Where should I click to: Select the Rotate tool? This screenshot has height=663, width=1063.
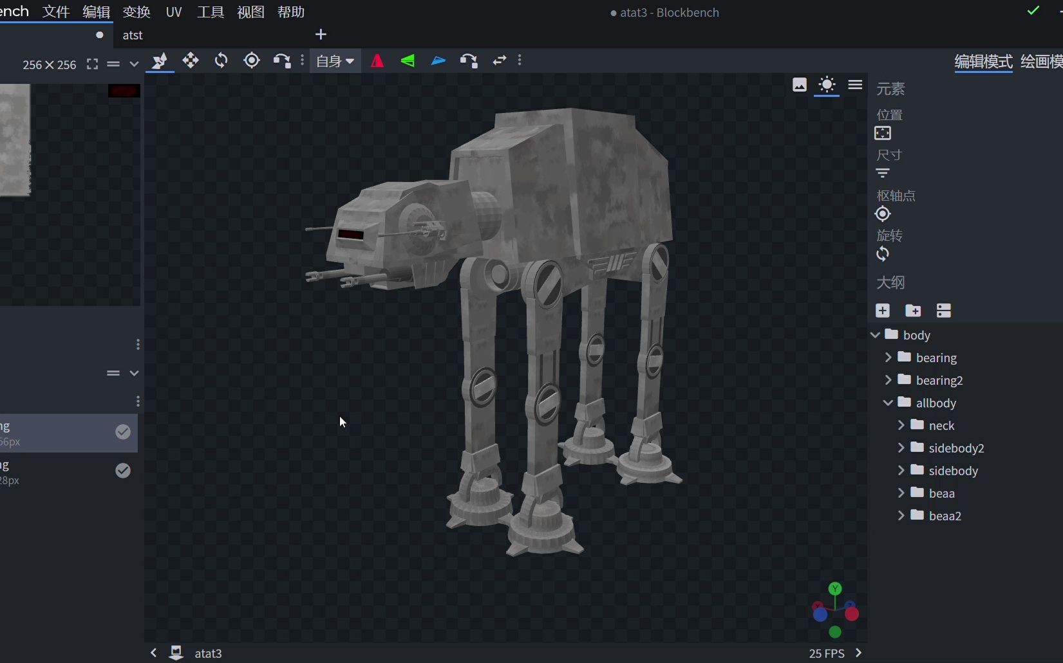pyautogui.click(x=221, y=61)
